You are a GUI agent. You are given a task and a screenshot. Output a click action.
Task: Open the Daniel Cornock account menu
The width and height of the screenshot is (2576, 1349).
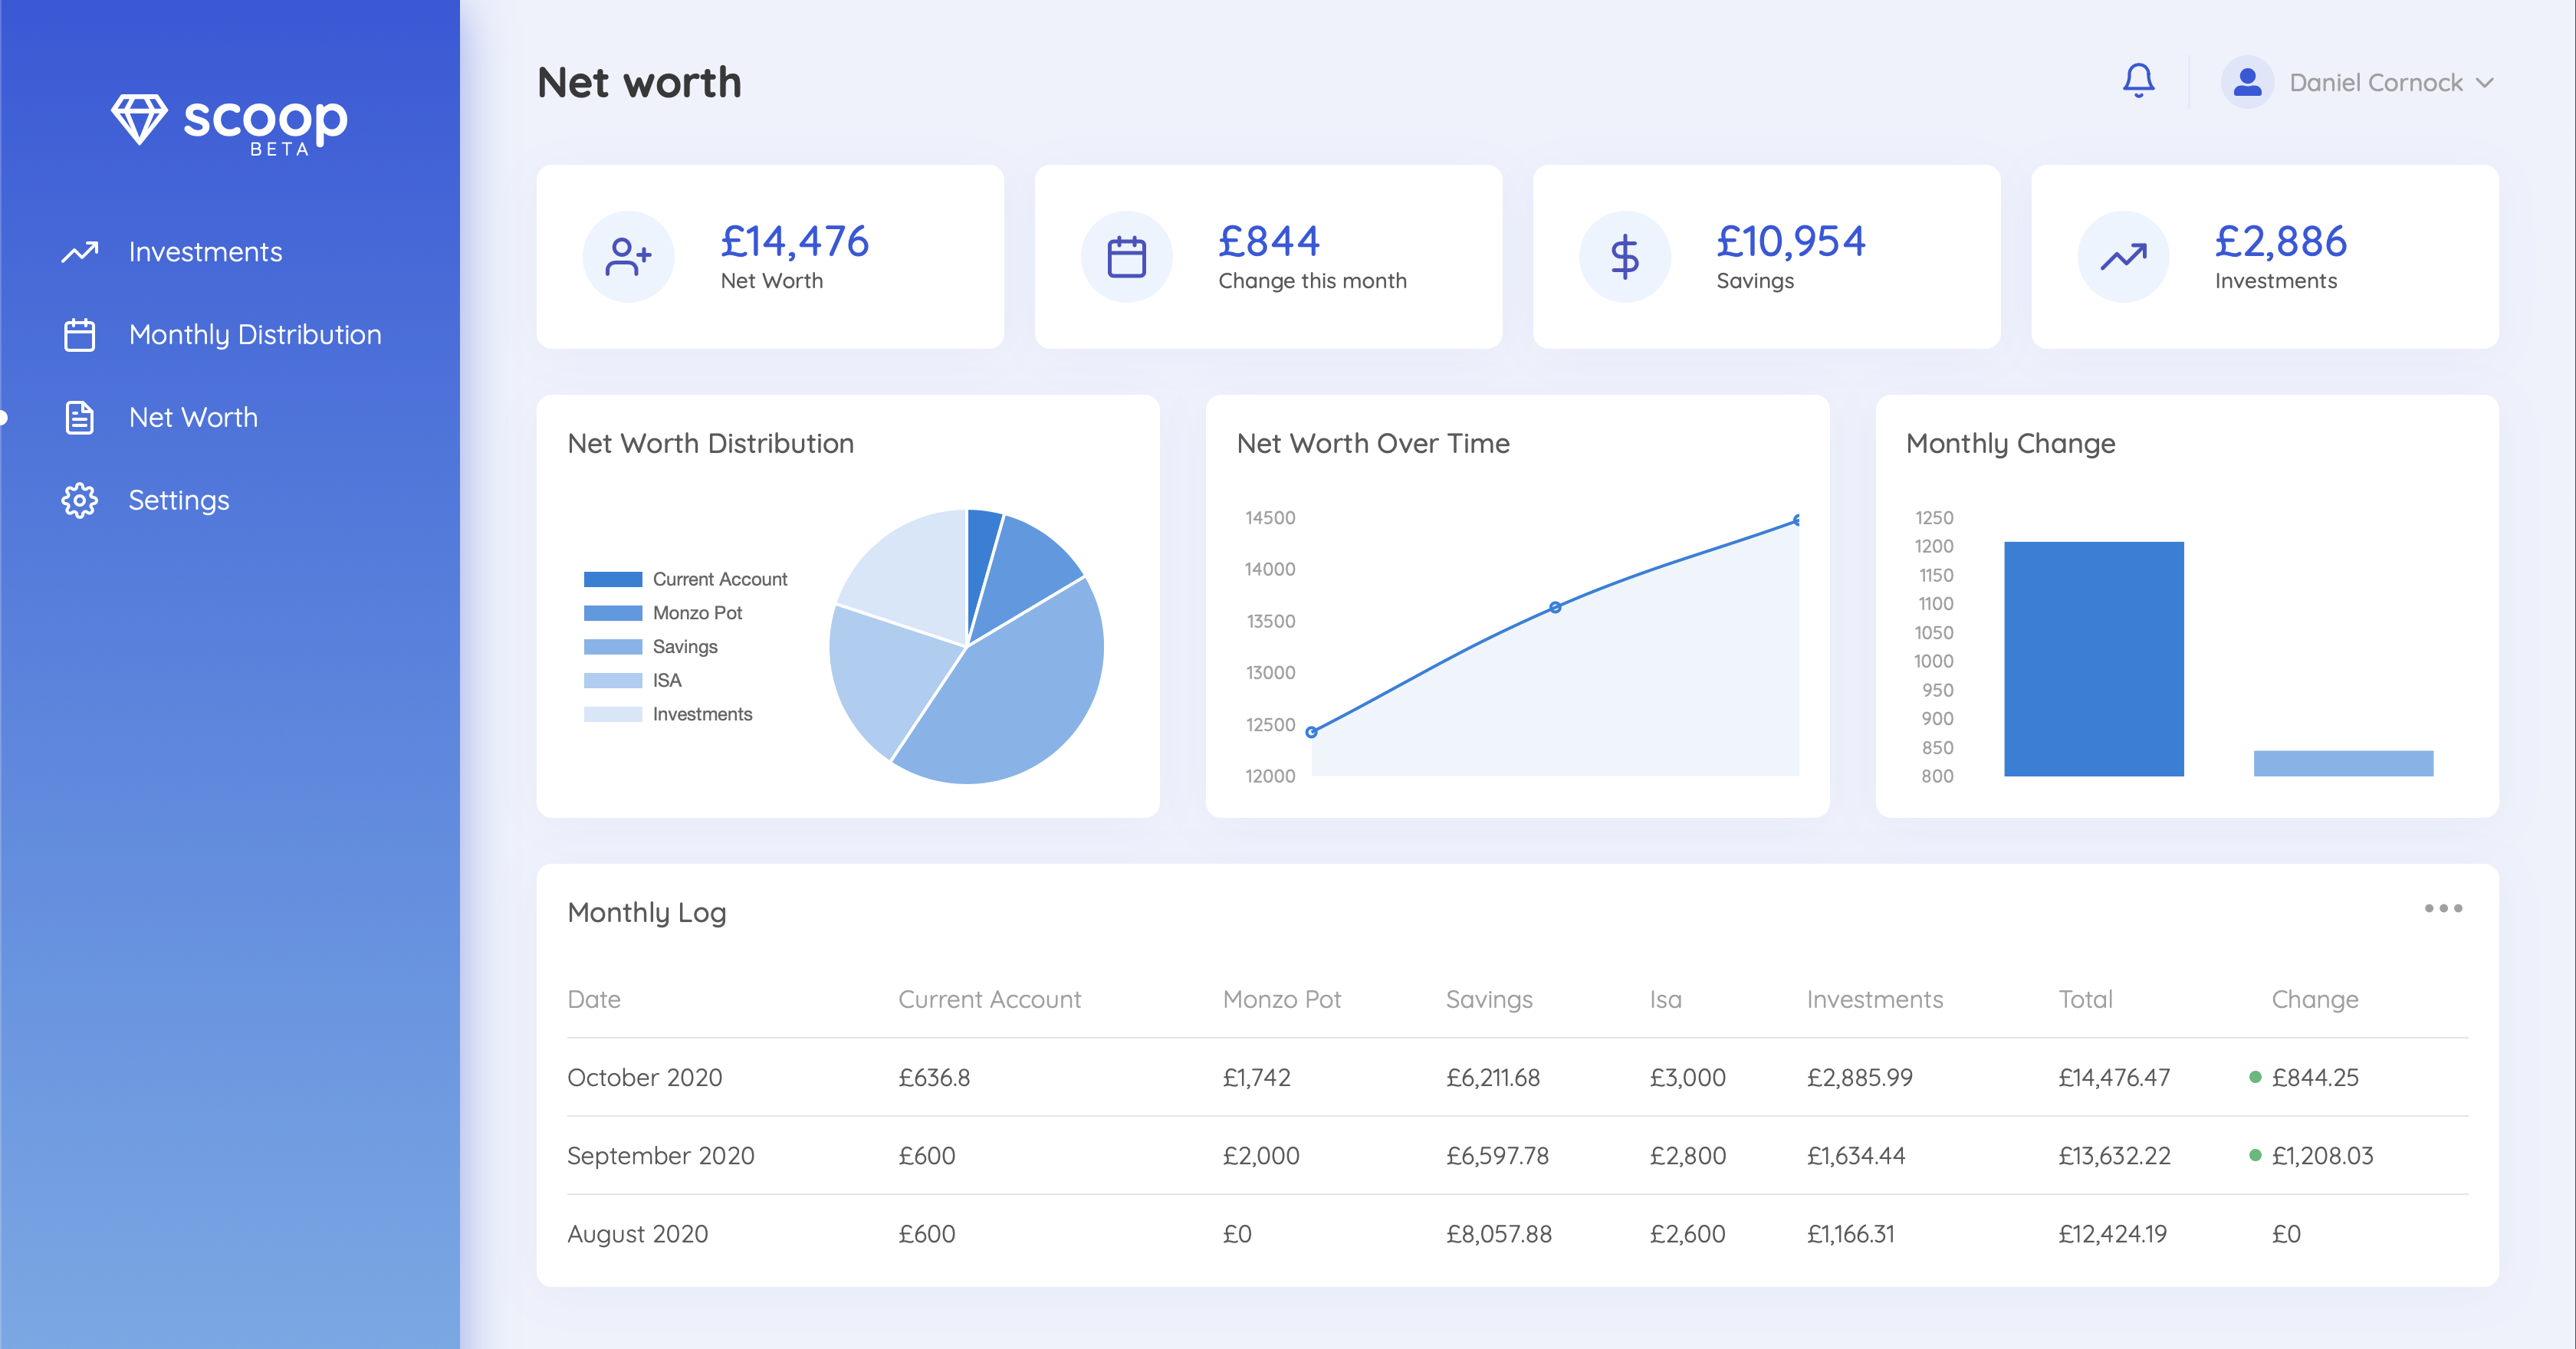(x=2375, y=83)
